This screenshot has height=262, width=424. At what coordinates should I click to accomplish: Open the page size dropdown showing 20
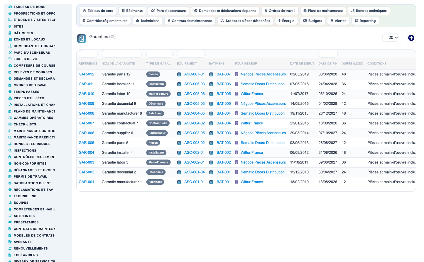(391, 38)
